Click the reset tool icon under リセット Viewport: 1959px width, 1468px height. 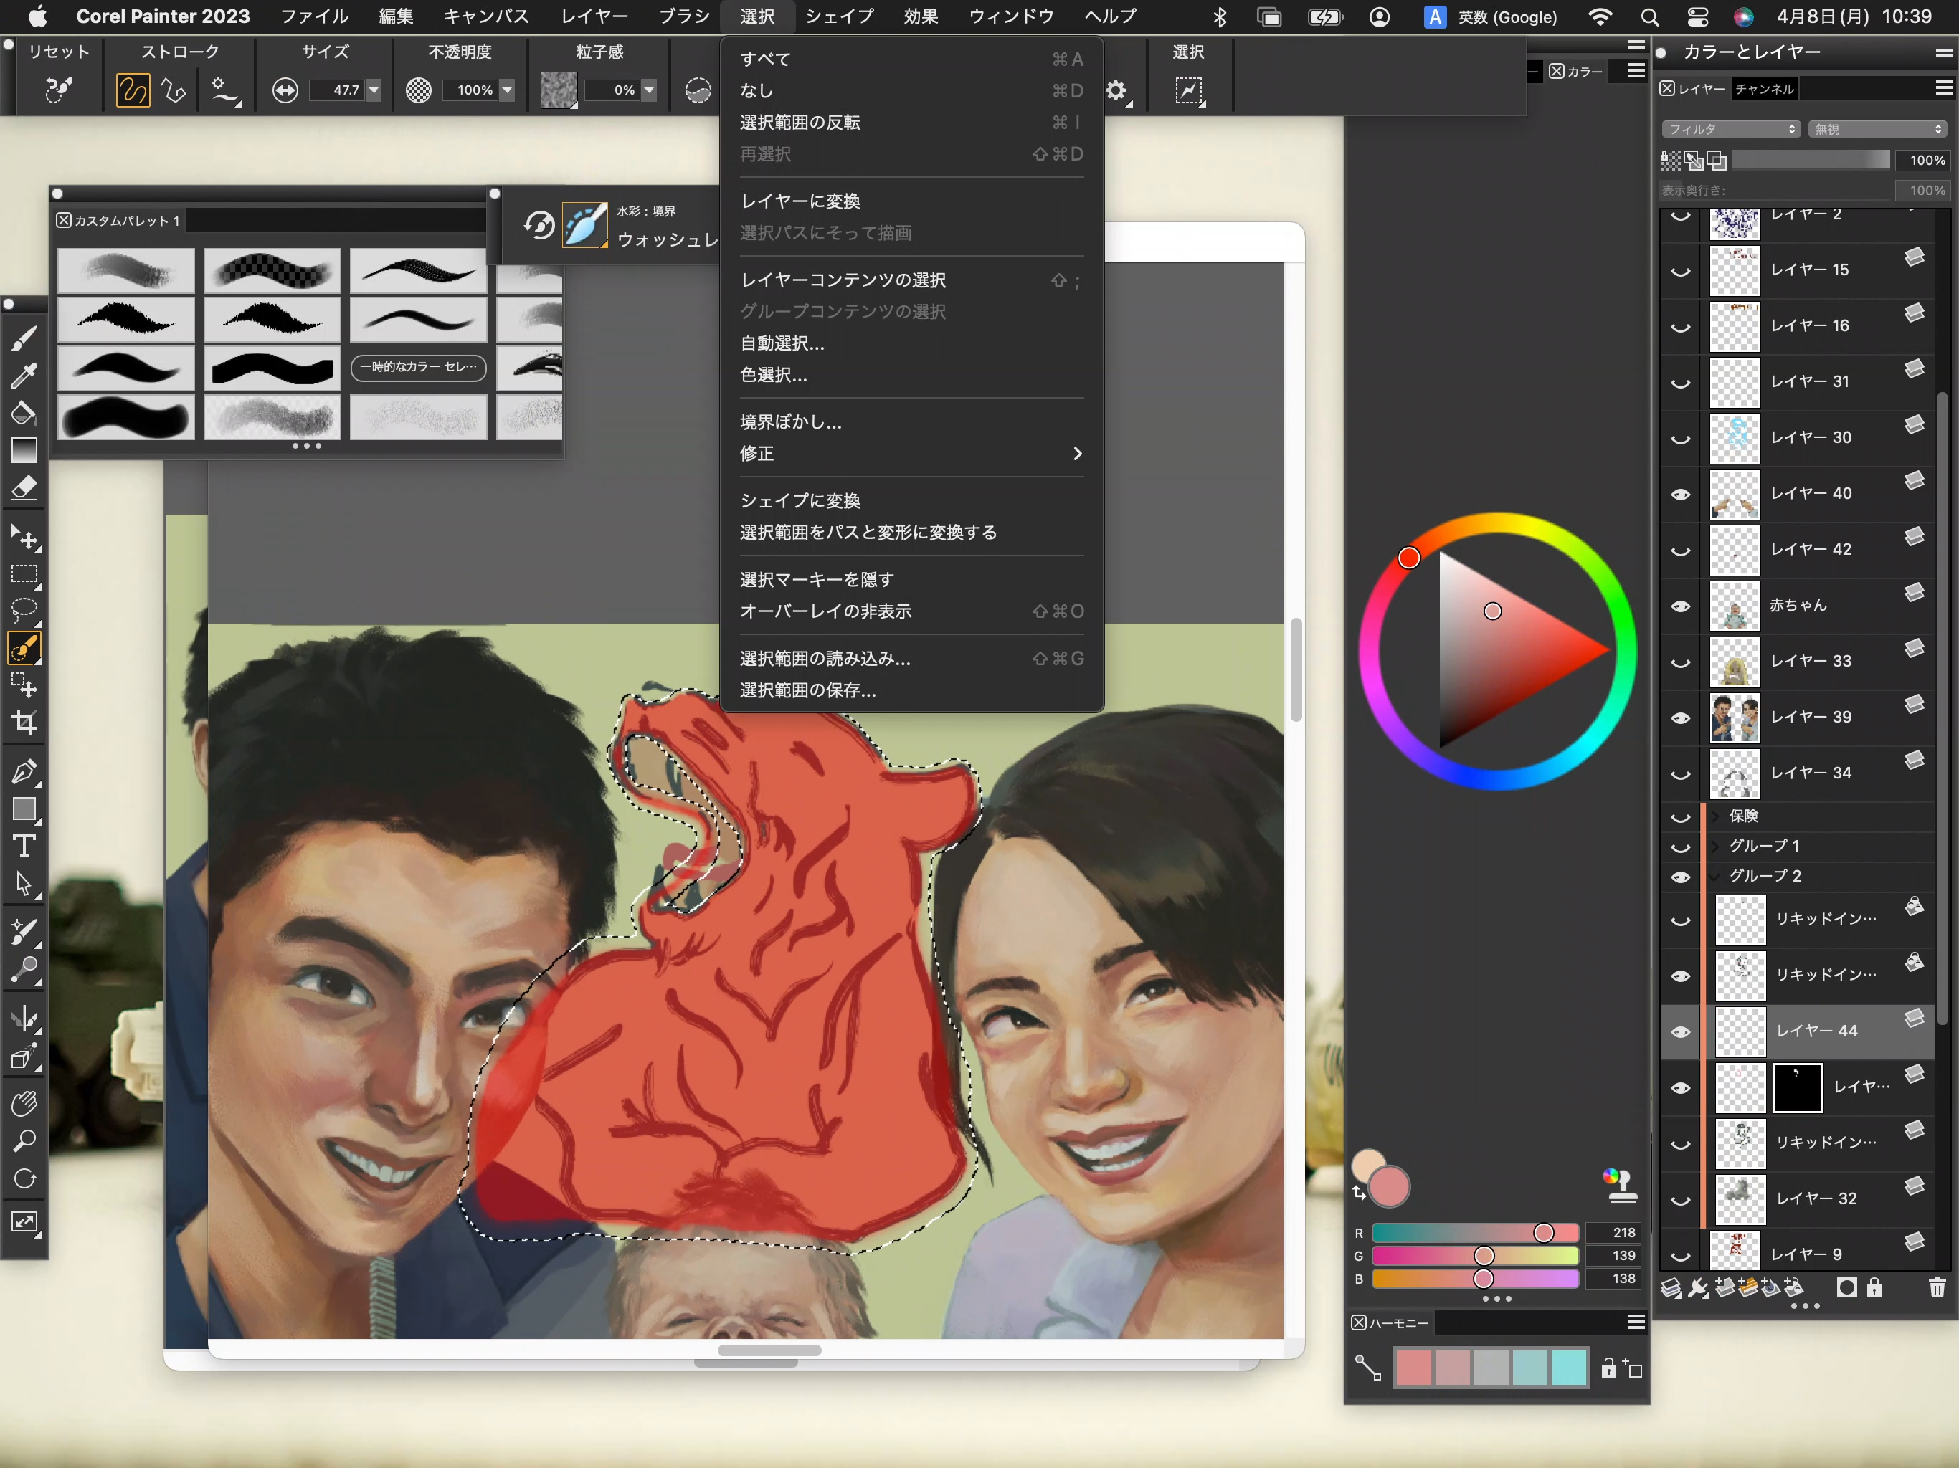pos(59,90)
